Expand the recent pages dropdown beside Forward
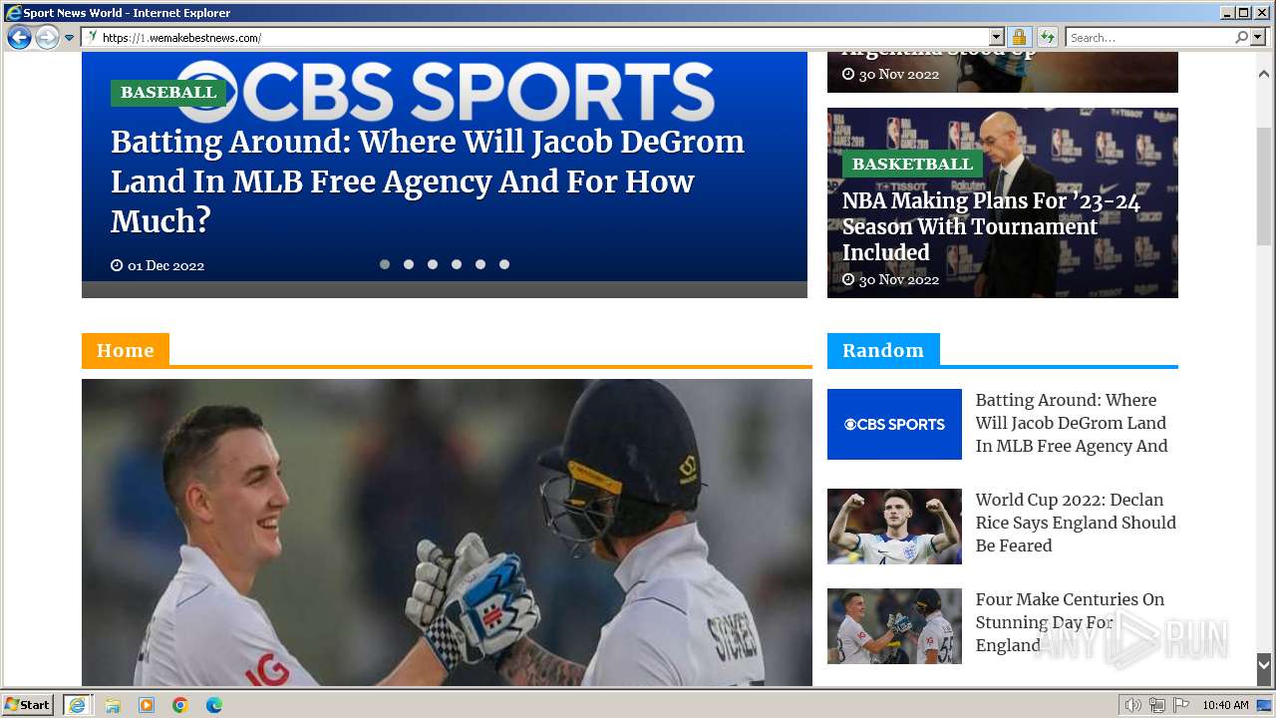The image size is (1276, 718). tap(69, 38)
